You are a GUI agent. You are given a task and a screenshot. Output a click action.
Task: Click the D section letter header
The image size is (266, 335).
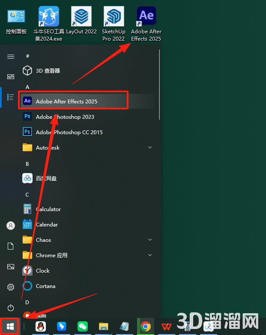coord(27,303)
